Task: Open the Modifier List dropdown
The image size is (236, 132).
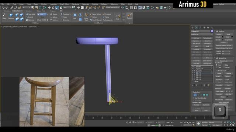Action: click(x=202, y=34)
